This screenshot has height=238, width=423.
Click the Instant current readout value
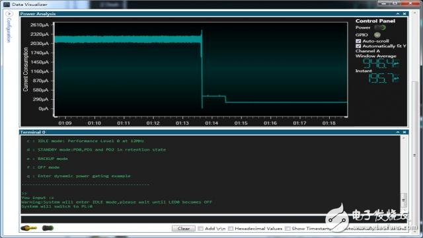pos(383,78)
